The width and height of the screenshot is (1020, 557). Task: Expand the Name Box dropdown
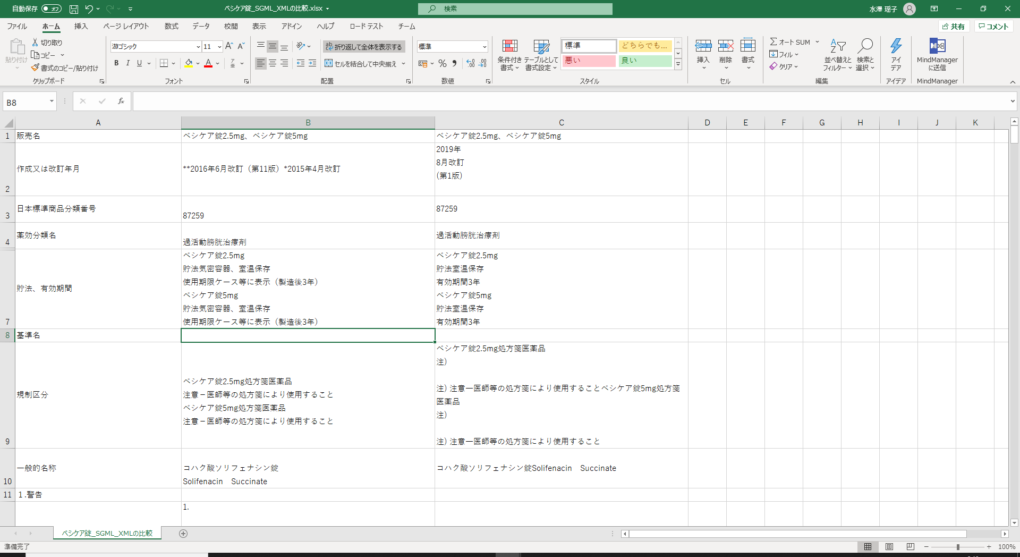52,101
